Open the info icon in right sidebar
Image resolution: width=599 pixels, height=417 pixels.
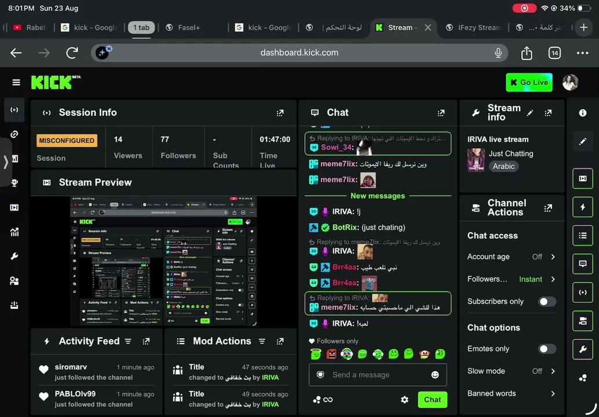pos(583,113)
